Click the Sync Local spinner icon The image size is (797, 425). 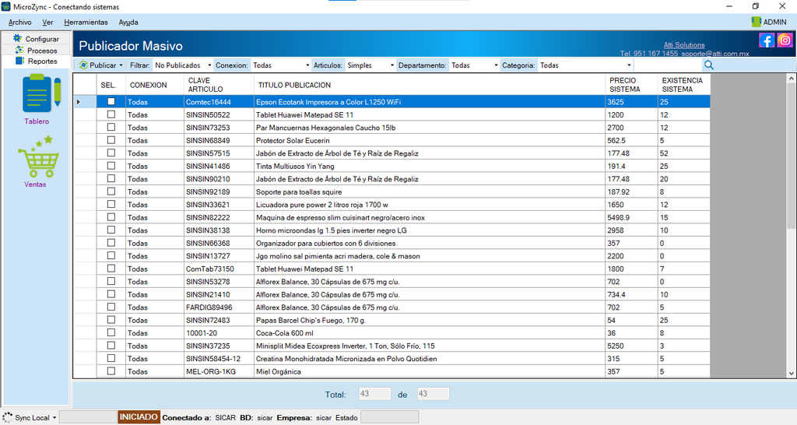pos(7,417)
